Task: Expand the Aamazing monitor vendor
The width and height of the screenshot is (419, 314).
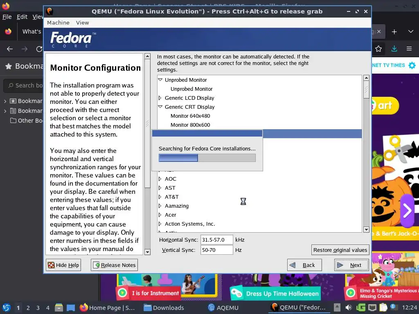Action: click(160, 206)
